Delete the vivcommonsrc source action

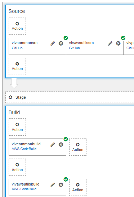pos(61,43)
